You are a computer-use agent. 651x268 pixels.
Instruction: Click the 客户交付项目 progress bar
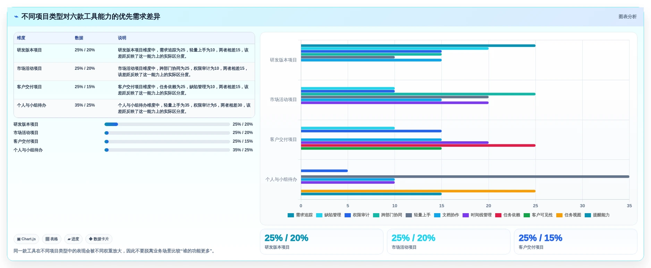coord(167,142)
